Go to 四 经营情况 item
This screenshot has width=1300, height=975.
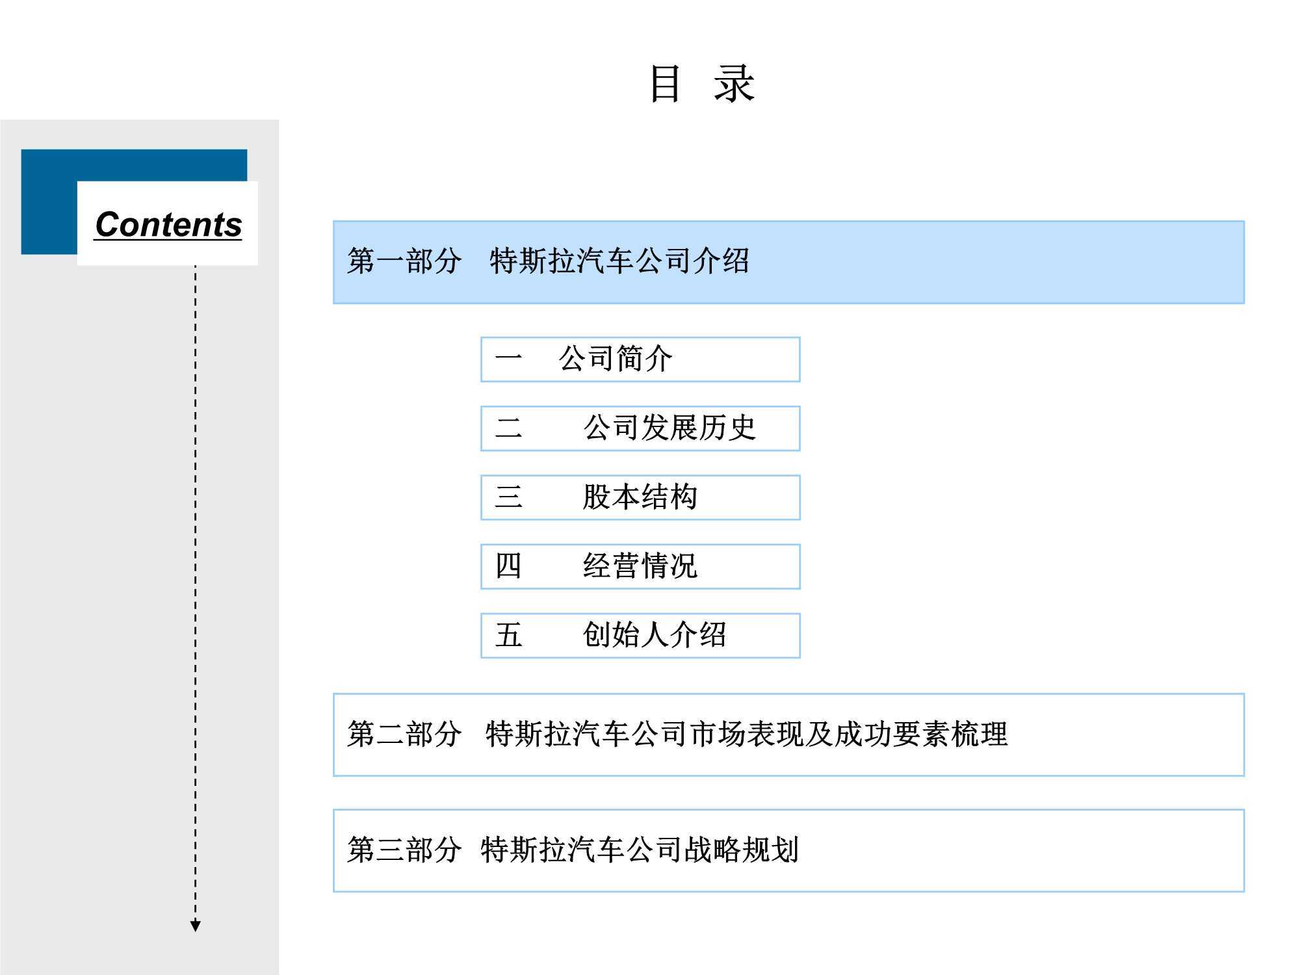(640, 566)
